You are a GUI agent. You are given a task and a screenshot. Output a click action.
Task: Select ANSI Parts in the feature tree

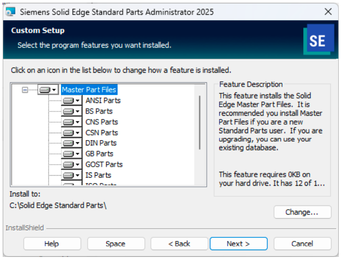103,100
